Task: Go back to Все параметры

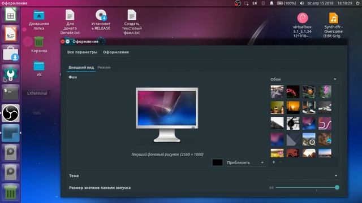Action: (82, 52)
